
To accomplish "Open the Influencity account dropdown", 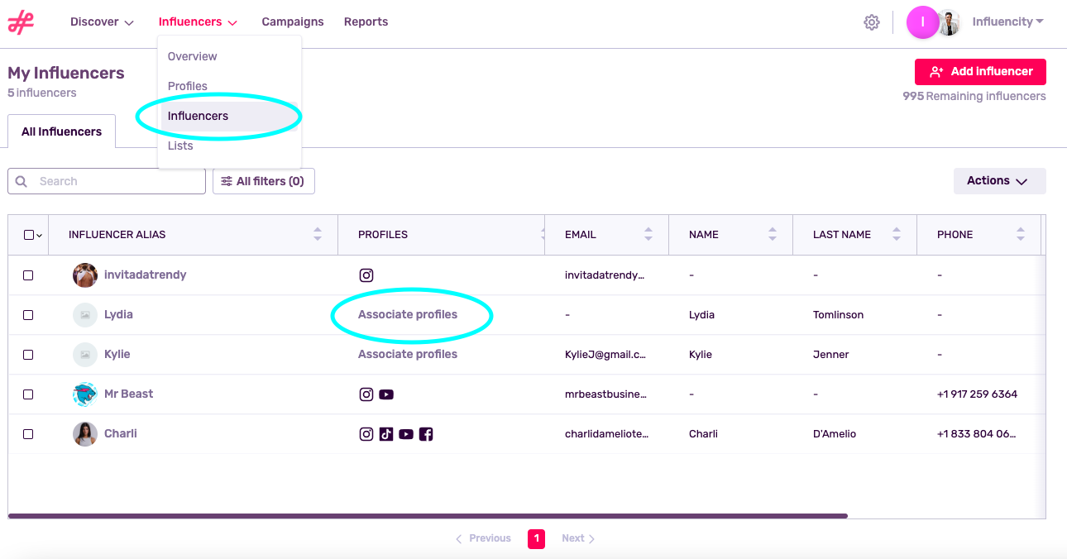I will point(1007,21).
